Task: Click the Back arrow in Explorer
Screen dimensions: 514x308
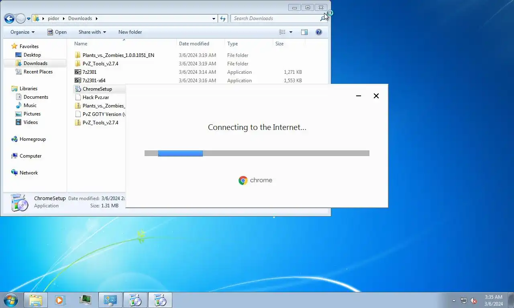Action: (x=9, y=18)
